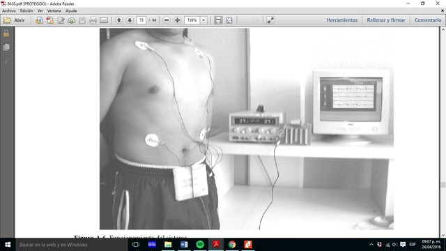Open a file with the Abrir button
Image resolution: width=446 pixels, height=251 pixels.
14,20
